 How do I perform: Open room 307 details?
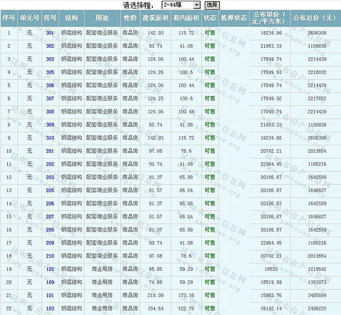click(50, 98)
